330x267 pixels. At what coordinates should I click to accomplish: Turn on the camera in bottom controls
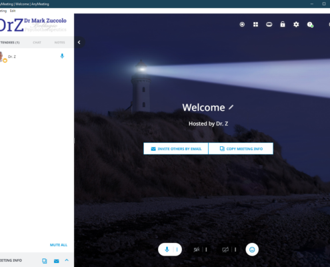tap(197, 250)
